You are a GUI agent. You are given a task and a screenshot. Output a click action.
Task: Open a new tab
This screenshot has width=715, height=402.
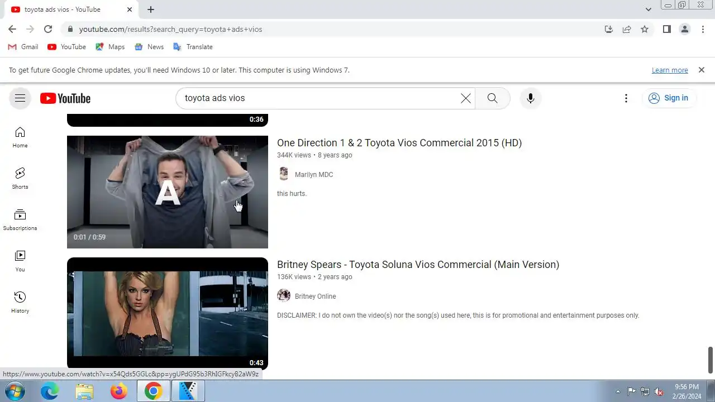pyautogui.click(x=151, y=9)
